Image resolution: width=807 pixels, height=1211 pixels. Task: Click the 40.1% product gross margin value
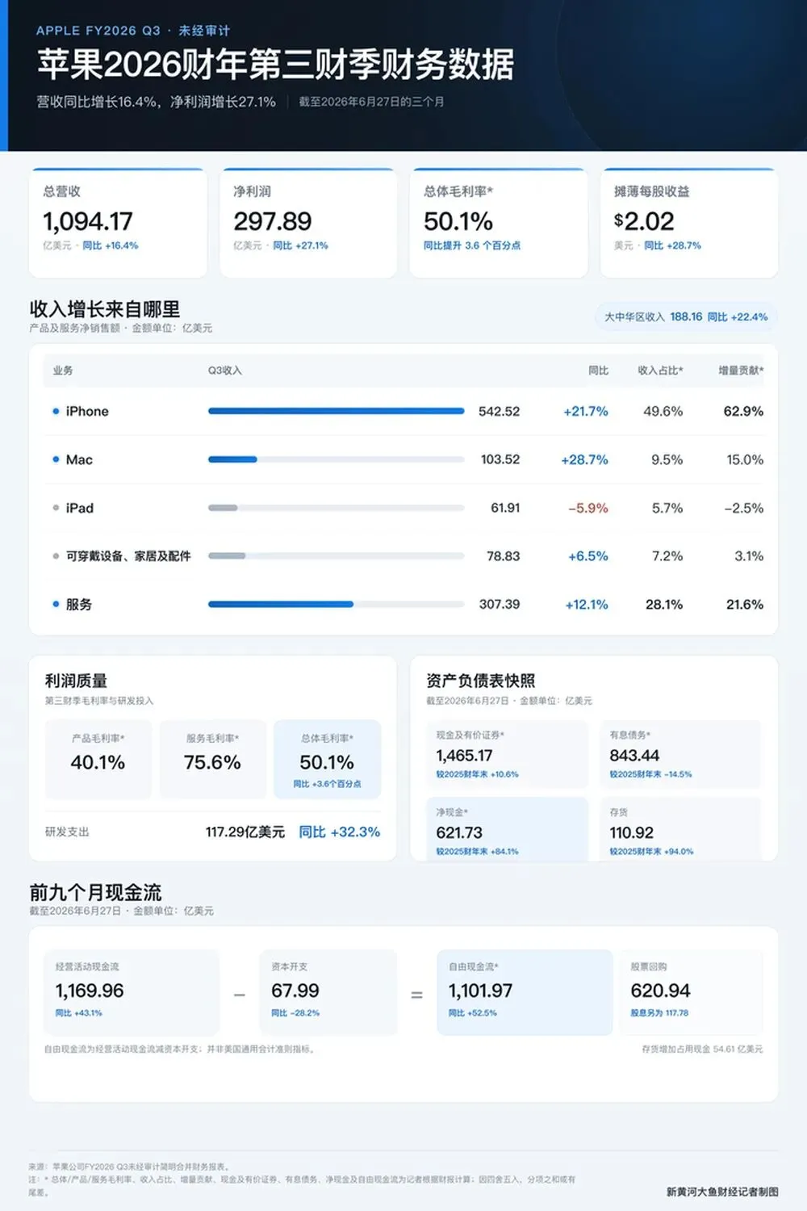click(98, 762)
